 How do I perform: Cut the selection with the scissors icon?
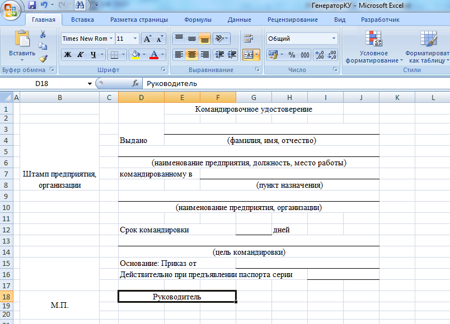43,35
